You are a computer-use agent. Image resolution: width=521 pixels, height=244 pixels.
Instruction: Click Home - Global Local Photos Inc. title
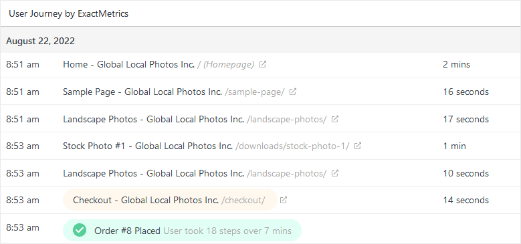coord(129,64)
